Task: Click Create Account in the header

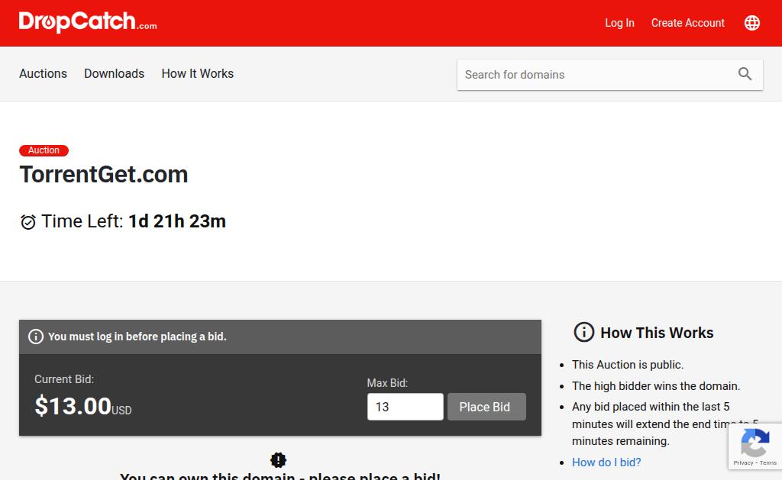Action: click(688, 23)
